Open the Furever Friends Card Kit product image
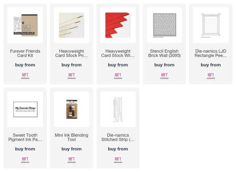The height and width of the screenshot is (172, 236). (x=25, y=25)
